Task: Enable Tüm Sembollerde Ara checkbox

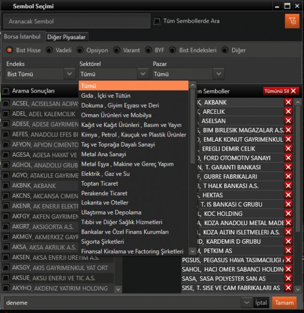Action: 157,21
